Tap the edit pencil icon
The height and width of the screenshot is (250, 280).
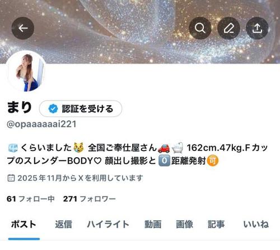(228, 28)
